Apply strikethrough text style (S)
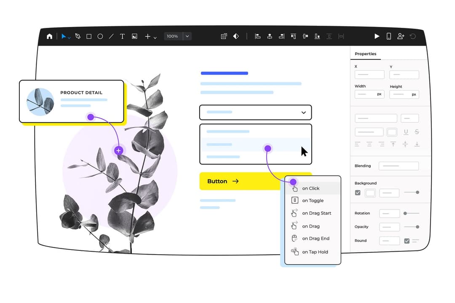The height and width of the screenshot is (303, 455). click(417, 132)
